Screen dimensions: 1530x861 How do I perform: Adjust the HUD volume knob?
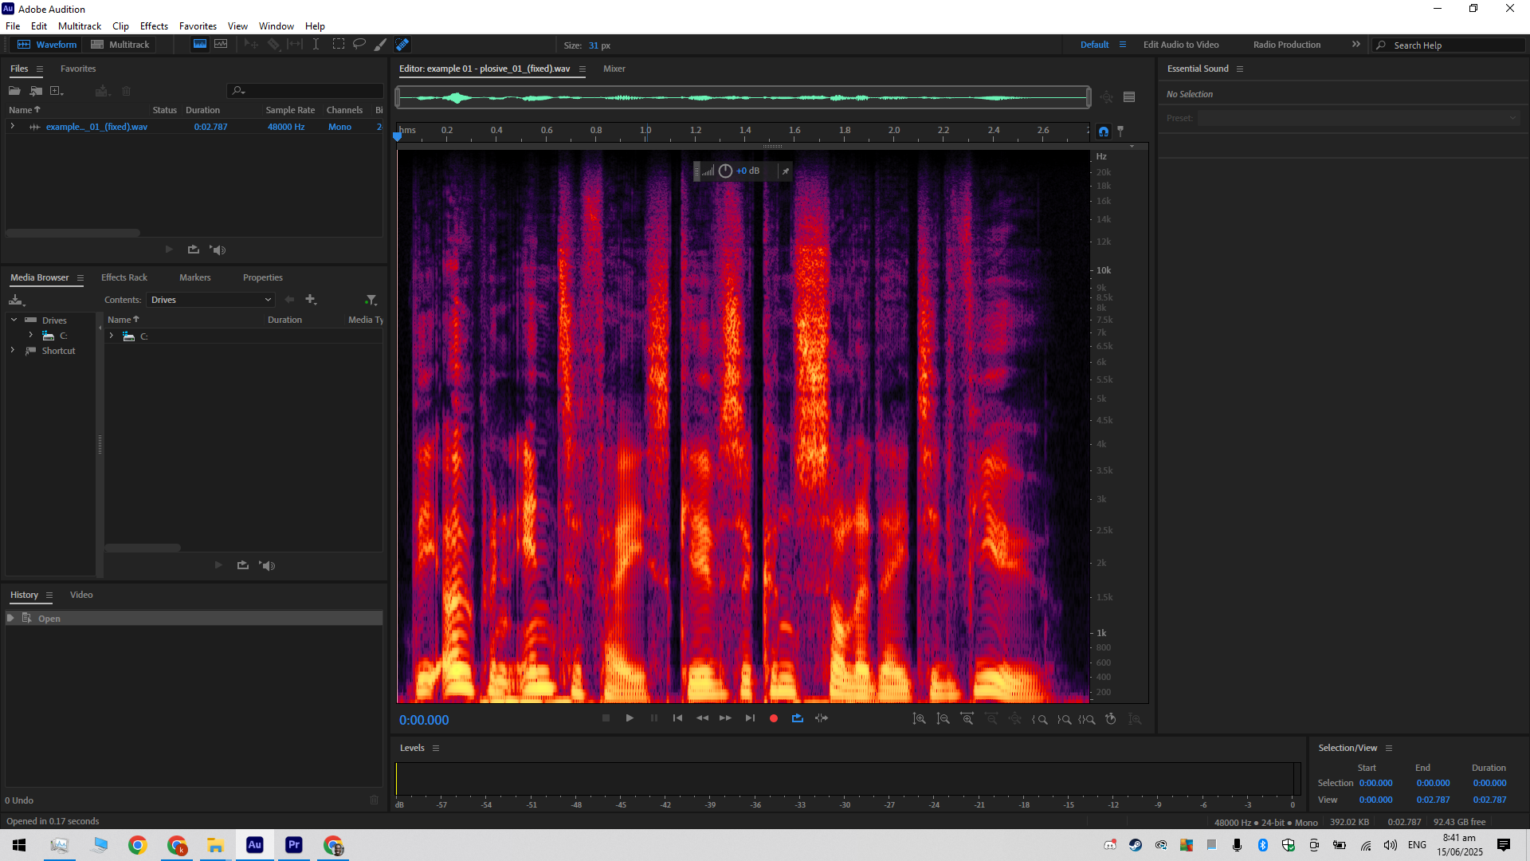tap(725, 171)
